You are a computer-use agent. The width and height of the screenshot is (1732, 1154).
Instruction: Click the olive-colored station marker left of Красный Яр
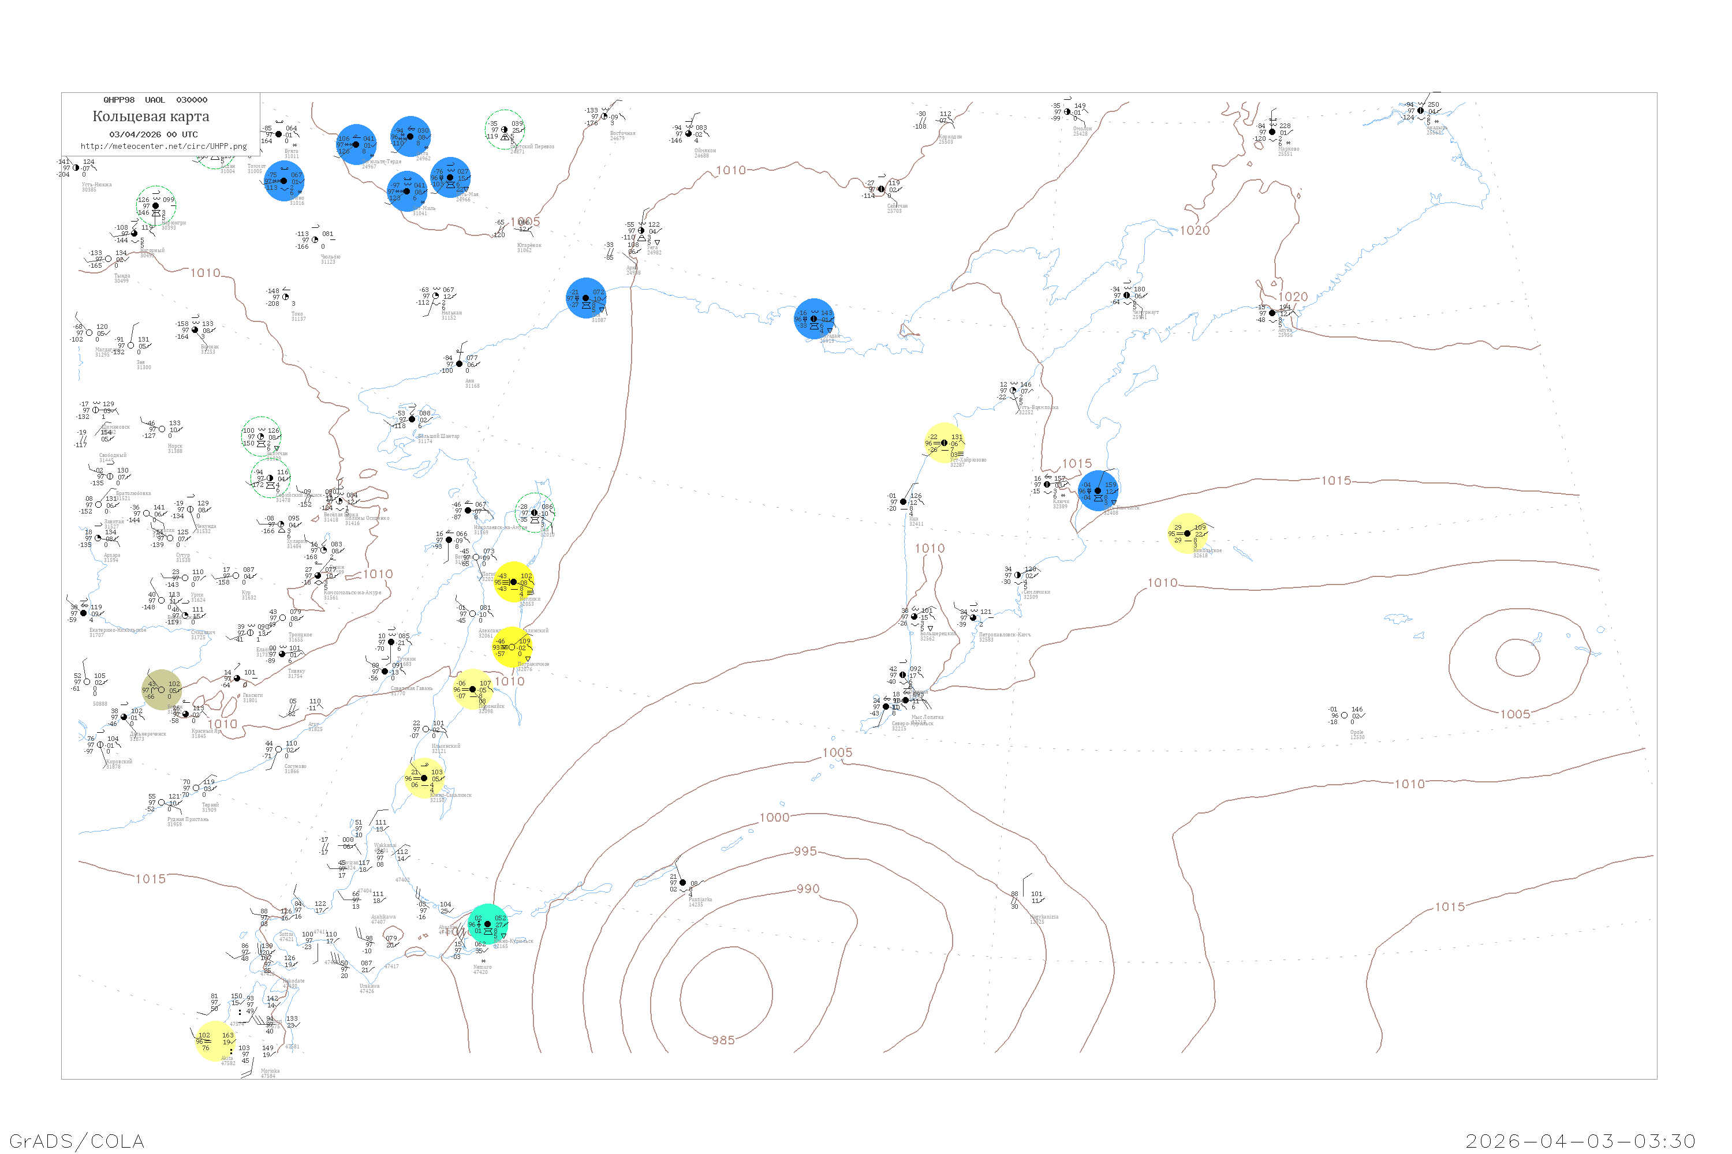click(x=161, y=690)
